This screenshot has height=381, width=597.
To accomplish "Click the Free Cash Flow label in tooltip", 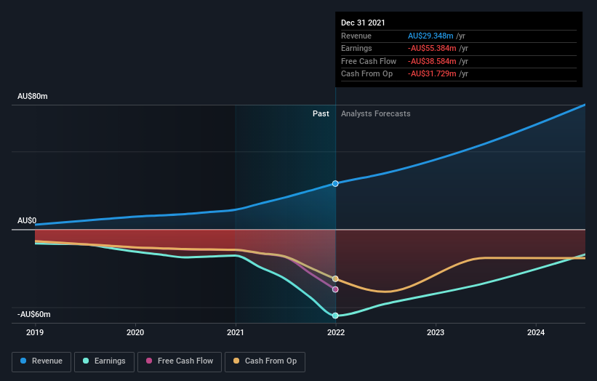I will pos(369,61).
